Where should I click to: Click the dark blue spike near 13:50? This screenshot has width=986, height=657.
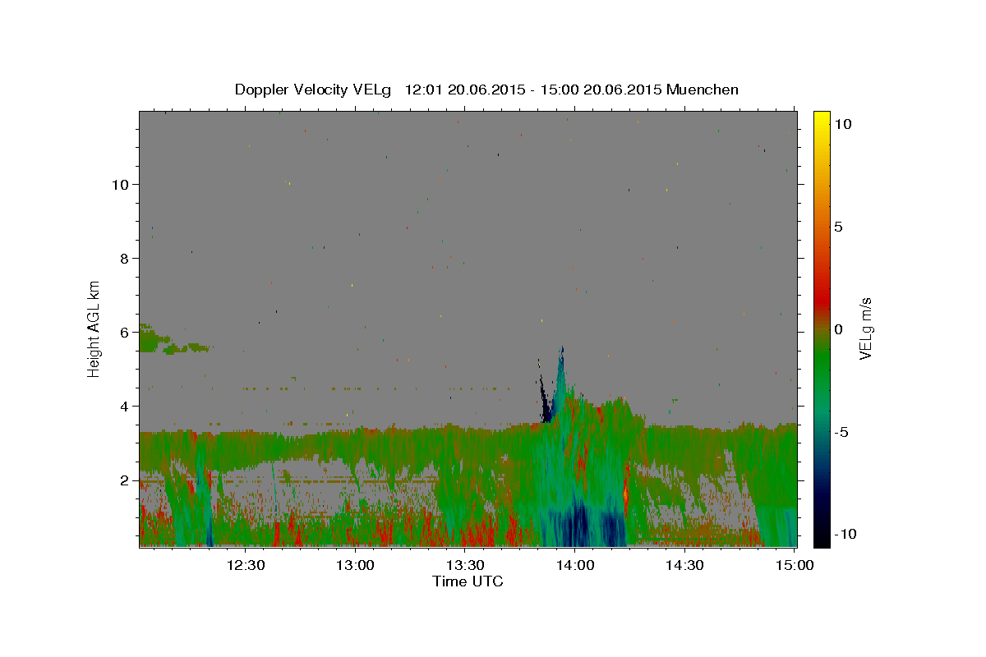tap(546, 401)
